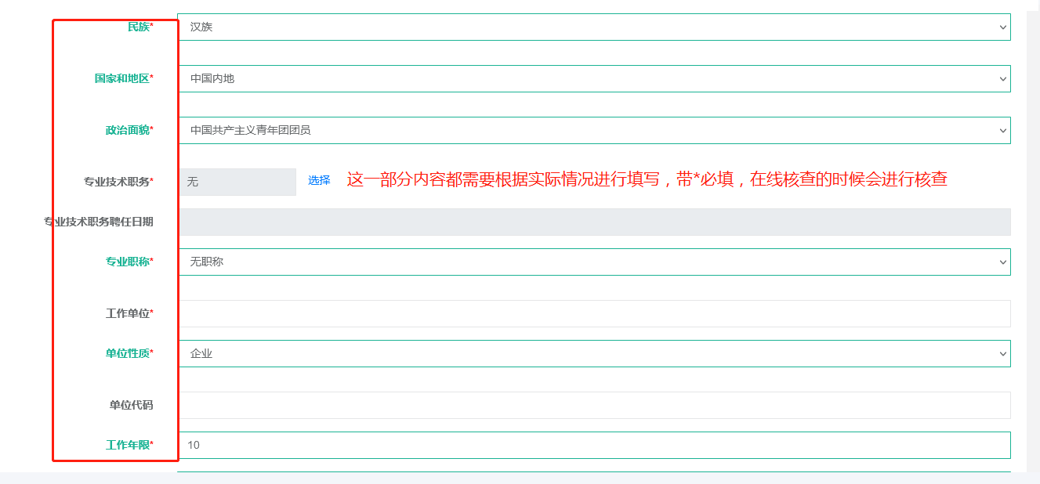The image size is (1040, 484).
Task: Click the 专业职称 field label
Action: click(128, 262)
